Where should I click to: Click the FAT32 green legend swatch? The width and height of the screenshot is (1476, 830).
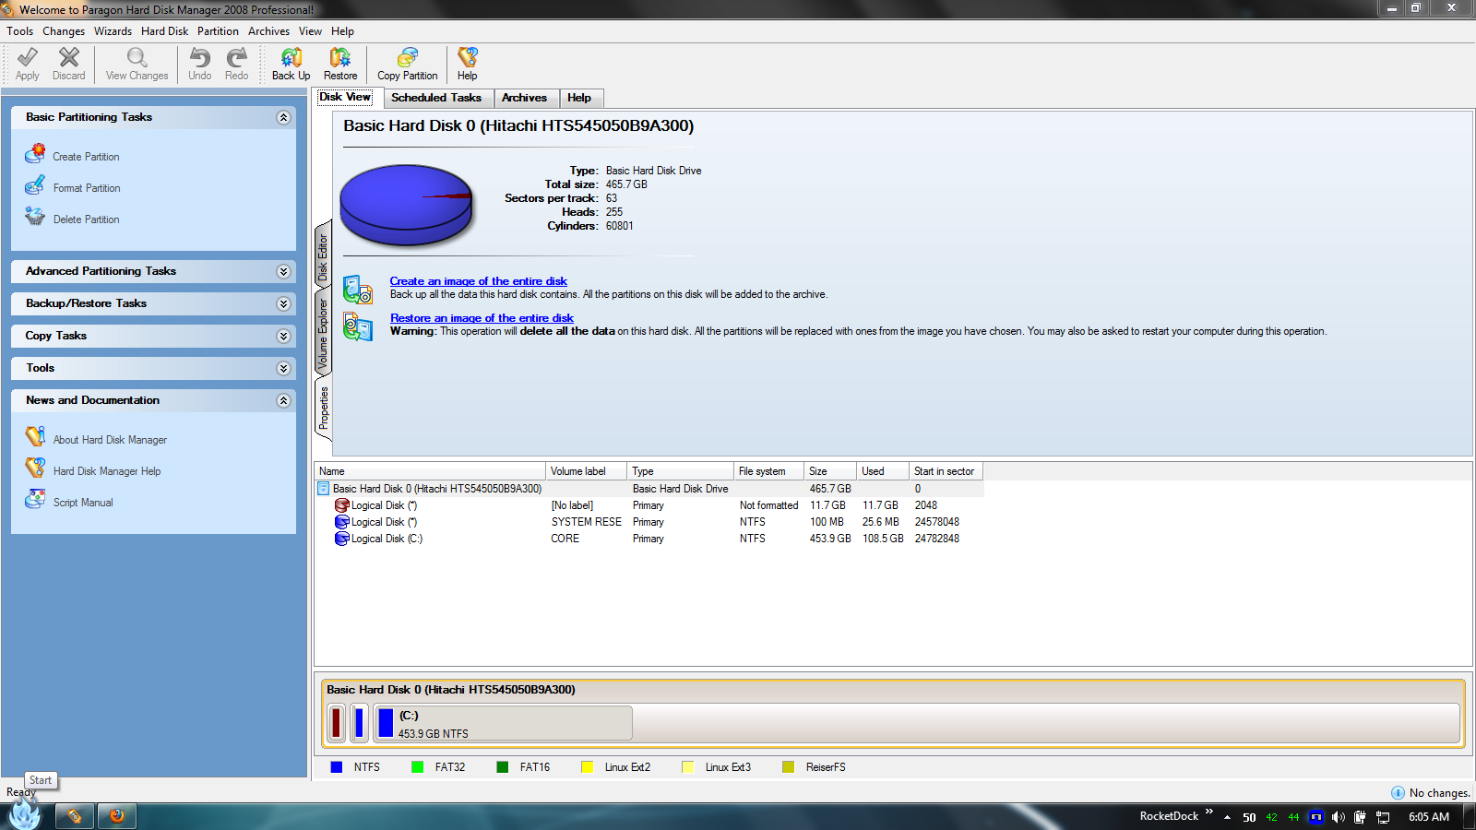click(x=417, y=767)
